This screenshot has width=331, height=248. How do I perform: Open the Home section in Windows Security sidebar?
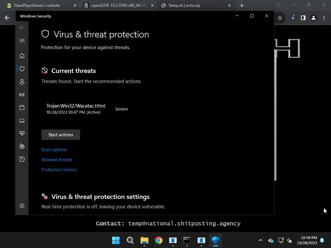22,56
